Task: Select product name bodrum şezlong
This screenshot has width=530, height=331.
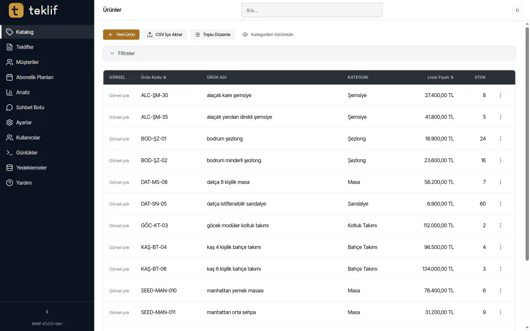Action: pos(225,138)
